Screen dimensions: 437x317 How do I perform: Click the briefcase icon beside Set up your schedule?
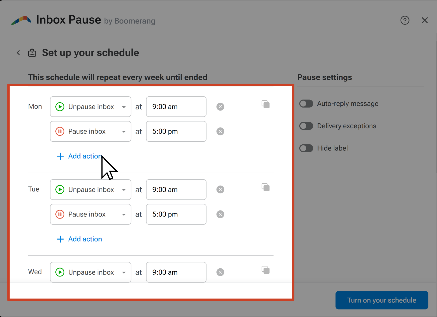pyautogui.click(x=32, y=53)
